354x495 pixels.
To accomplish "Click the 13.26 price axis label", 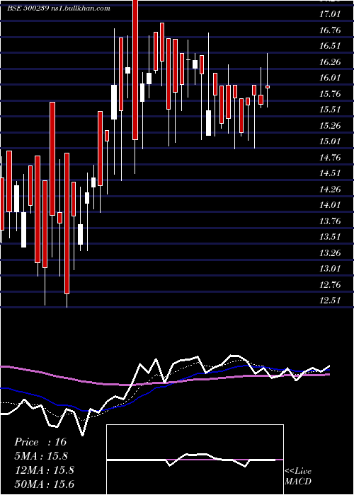I will point(330,253).
